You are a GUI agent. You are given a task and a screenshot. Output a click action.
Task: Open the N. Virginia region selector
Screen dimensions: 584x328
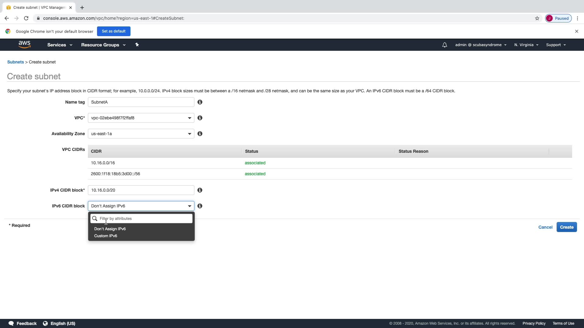pos(526,45)
